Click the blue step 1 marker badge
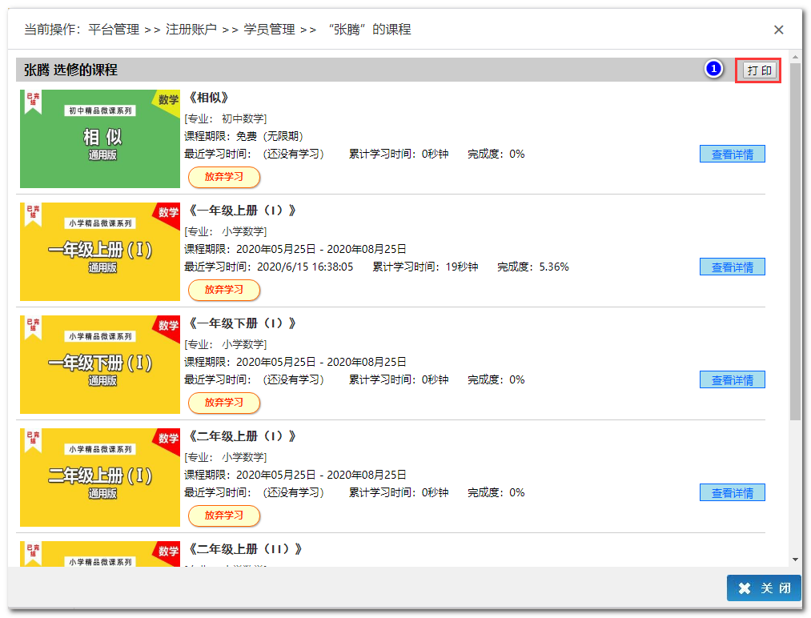This screenshot has width=811, height=618. (713, 70)
